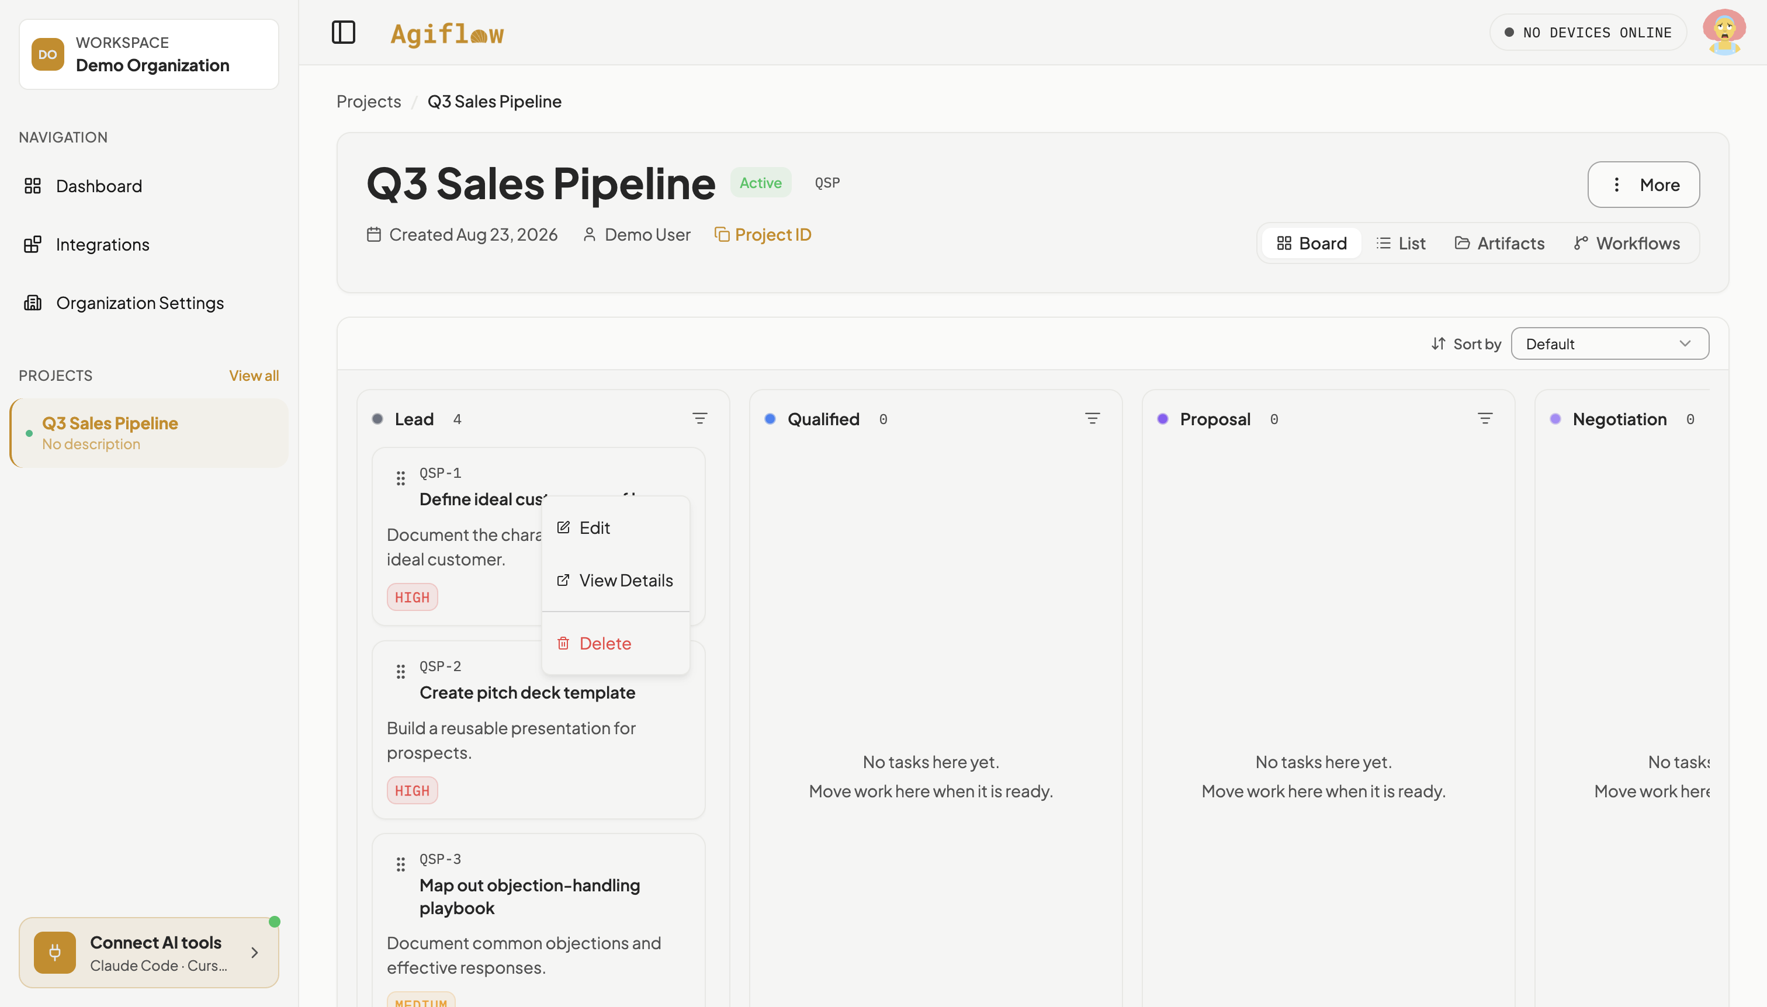Click HIGH priority badge on QSP-1
Screen dimensions: 1767x1007
point(413,597)
